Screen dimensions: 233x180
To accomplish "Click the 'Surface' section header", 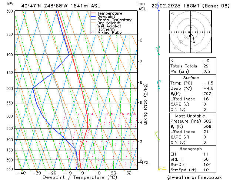I will (191, 78).
